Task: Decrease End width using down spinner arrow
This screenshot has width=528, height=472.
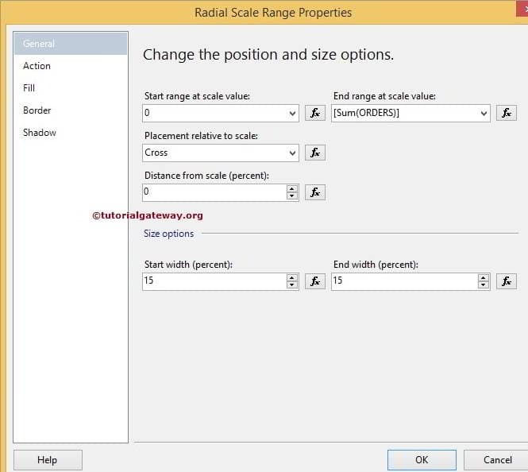Action: pyautogui.click(x=483, y=284)
